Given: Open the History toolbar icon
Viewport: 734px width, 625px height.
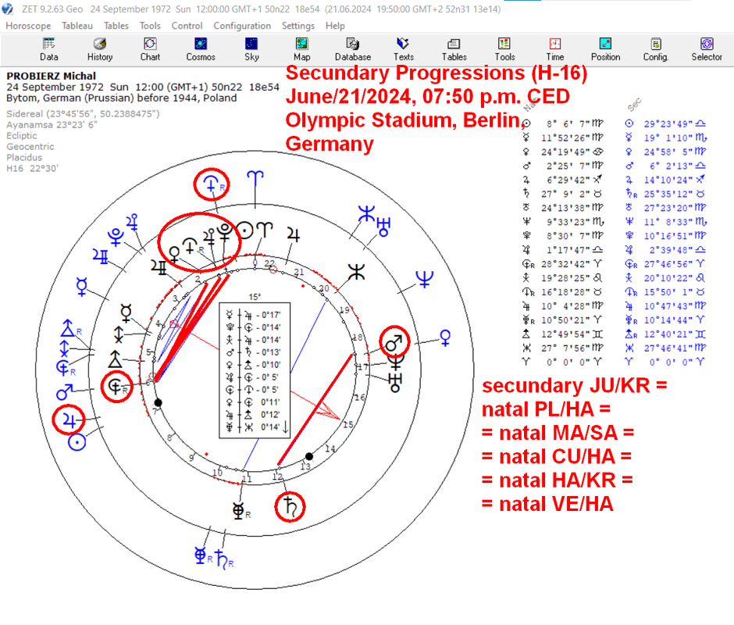Looking at the screenshot, I should (100, 50).
